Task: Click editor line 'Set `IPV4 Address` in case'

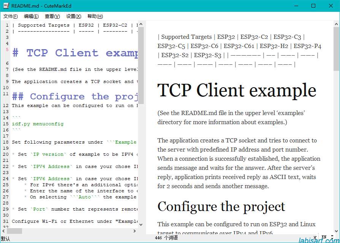Action: [75, 166]
